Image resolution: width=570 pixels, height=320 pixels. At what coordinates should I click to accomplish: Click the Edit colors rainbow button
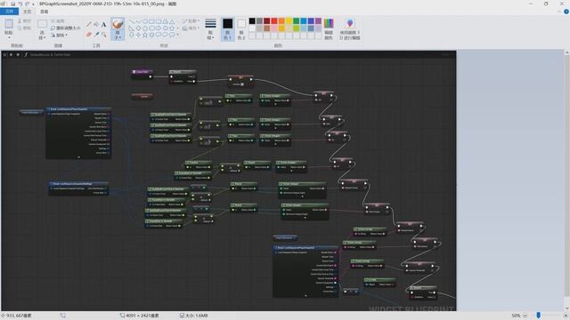pyautogui.click(x=329, y=28)
